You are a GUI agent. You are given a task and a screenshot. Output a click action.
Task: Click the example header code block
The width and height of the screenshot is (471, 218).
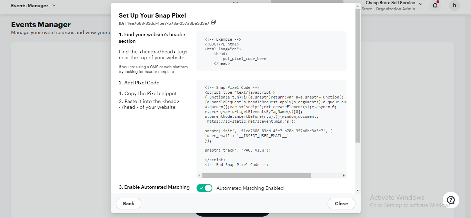click(x=271, y=51)
